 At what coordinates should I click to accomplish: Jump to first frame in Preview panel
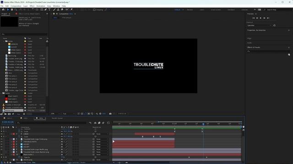click(x=253, y=18)
